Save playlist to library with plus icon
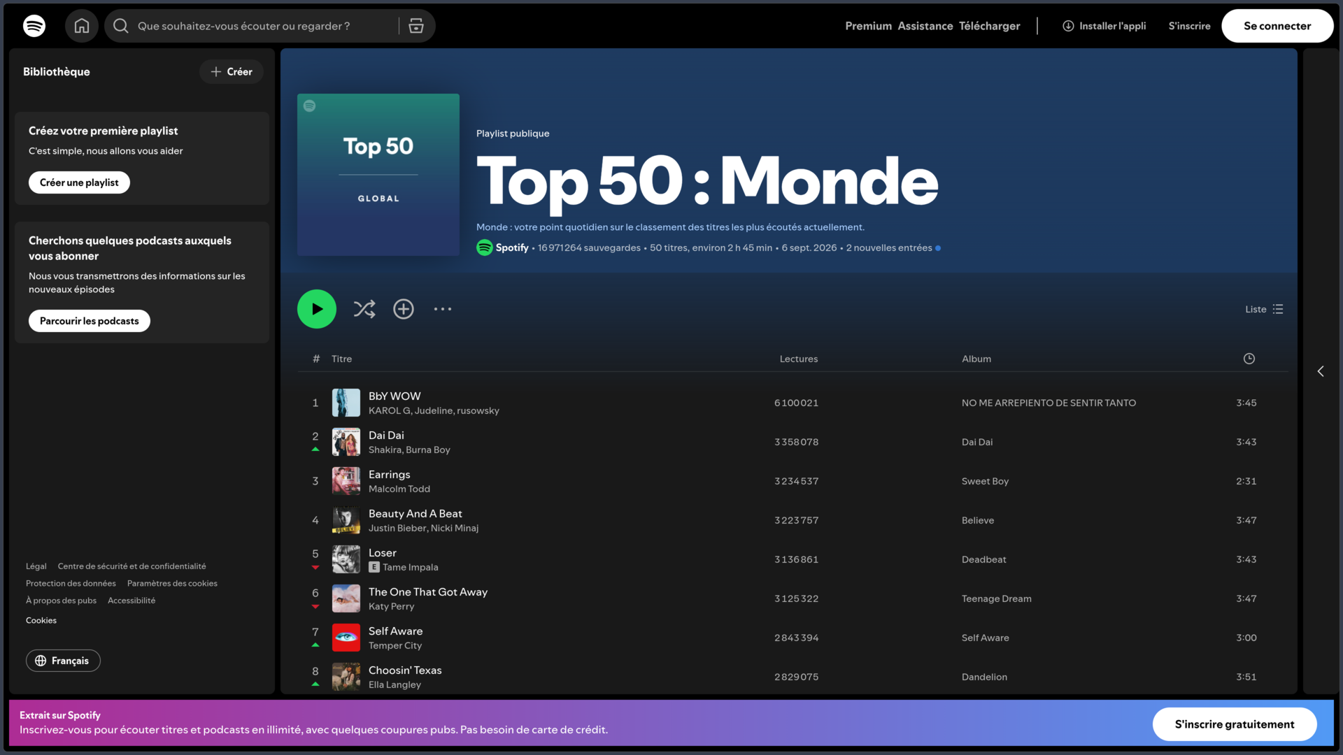The image size is (1343, 755). tap(404, 309)
